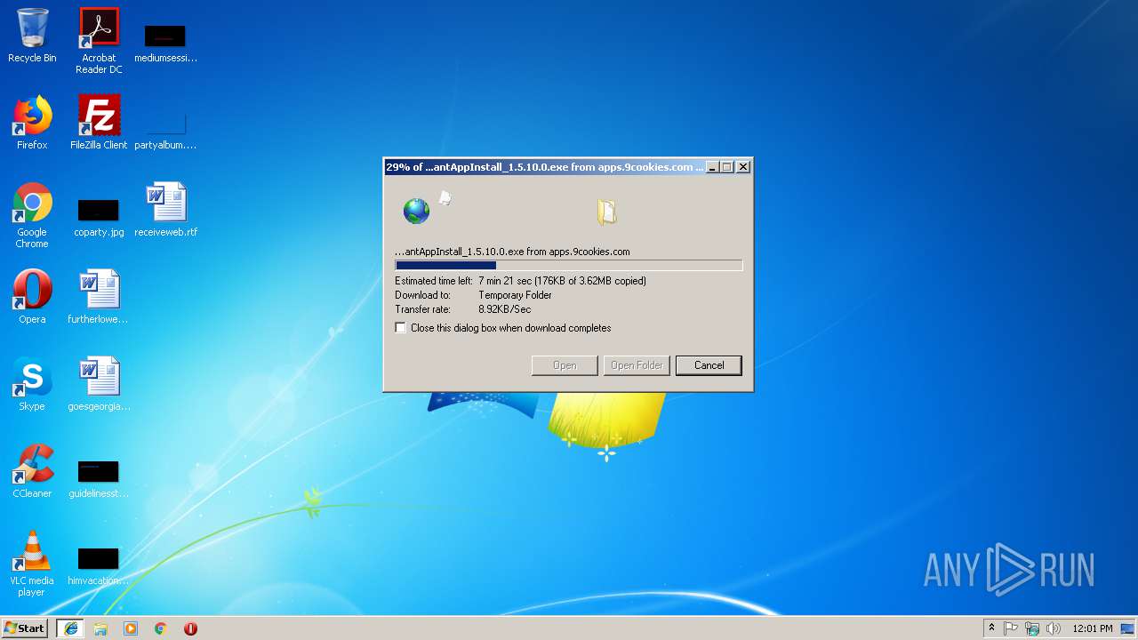Click the disabled Open button
1138x640 pixels.
565,365
